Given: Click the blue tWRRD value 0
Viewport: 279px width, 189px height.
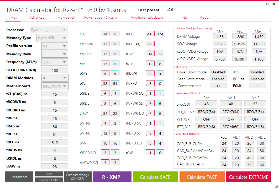Looking at the screenshot, I should tap(160, 83).
